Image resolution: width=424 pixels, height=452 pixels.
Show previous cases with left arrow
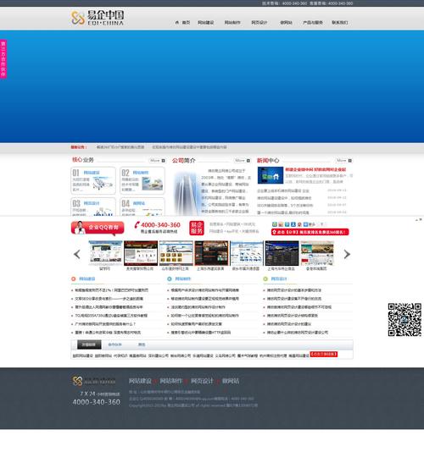click(x=77, y=254)
